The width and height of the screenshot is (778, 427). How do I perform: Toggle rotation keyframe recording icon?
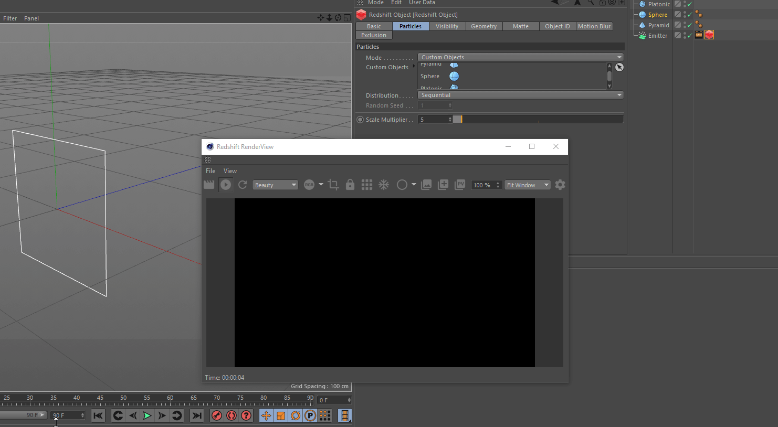[296, 415]
